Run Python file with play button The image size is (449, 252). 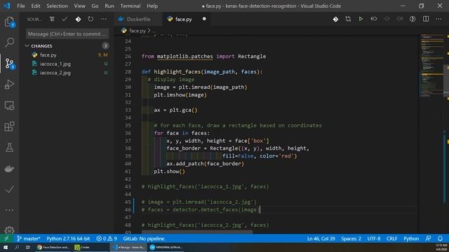pyautogui.click(x=361, y=19)
